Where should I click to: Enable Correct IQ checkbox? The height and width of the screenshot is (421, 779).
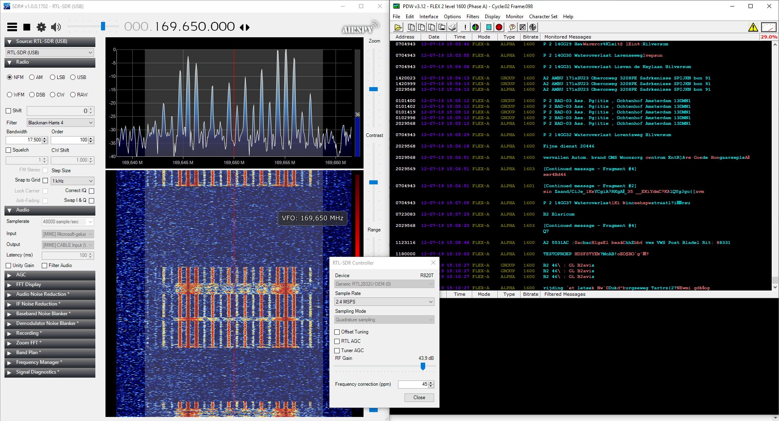(x=91, y=191)
